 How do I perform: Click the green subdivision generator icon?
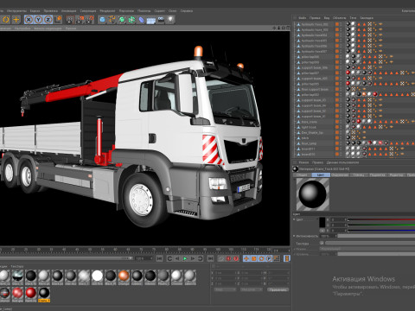(122, 20)
